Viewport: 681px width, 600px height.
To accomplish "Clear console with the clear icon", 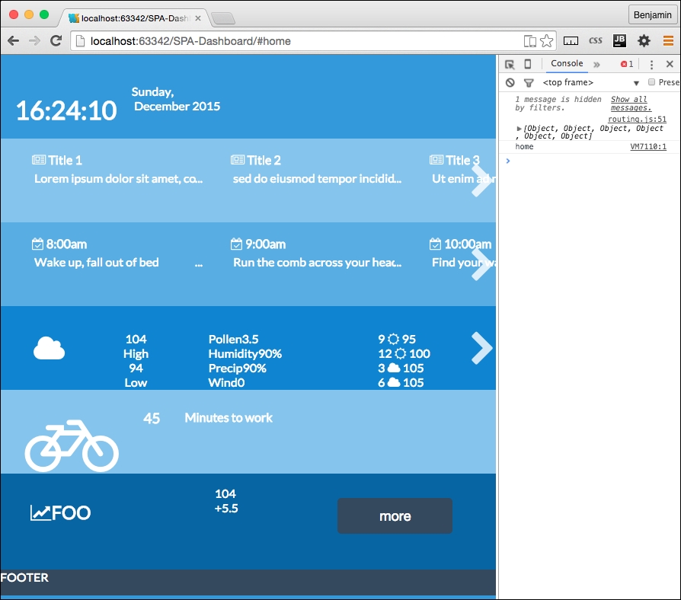I will [x=510, y=82].
